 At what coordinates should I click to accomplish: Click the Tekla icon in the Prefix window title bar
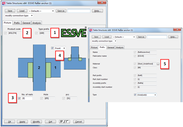pyautogui.click(x=91, y=30)
